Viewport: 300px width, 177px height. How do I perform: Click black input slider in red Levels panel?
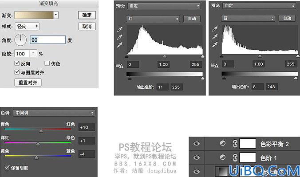[x=126, y=56]
